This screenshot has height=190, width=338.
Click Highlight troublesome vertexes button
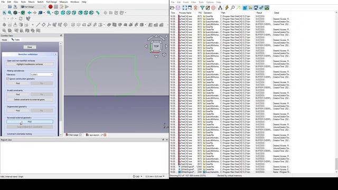[x=30, y=64]
